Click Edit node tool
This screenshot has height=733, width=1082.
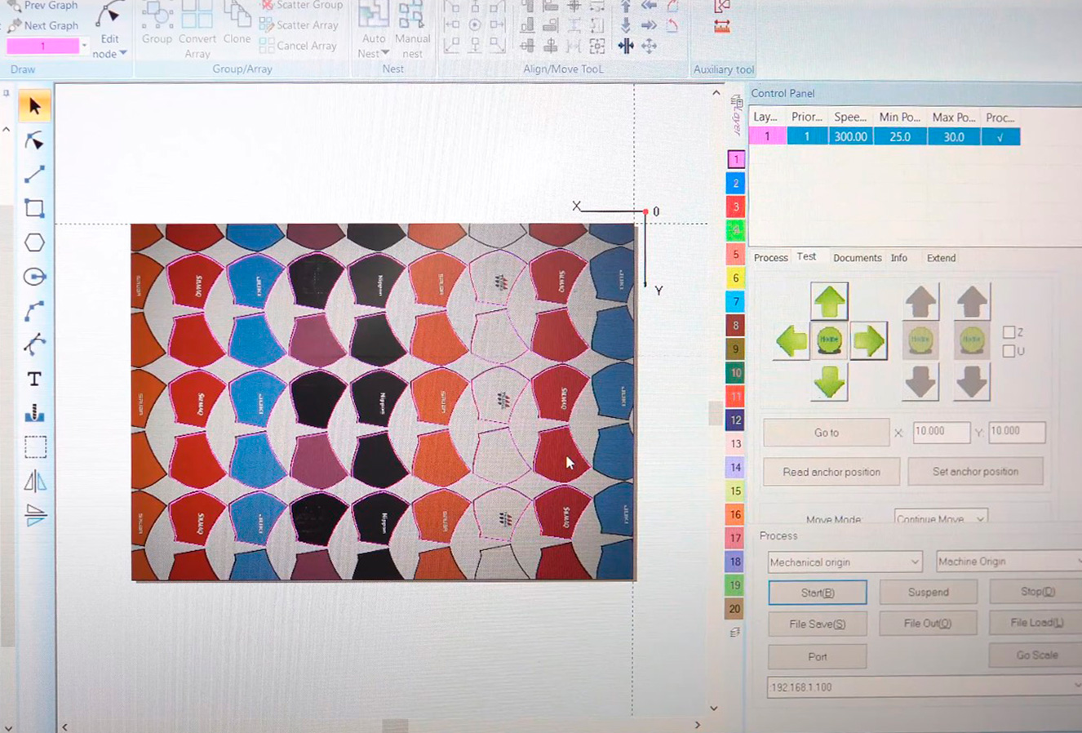(109, 30)
